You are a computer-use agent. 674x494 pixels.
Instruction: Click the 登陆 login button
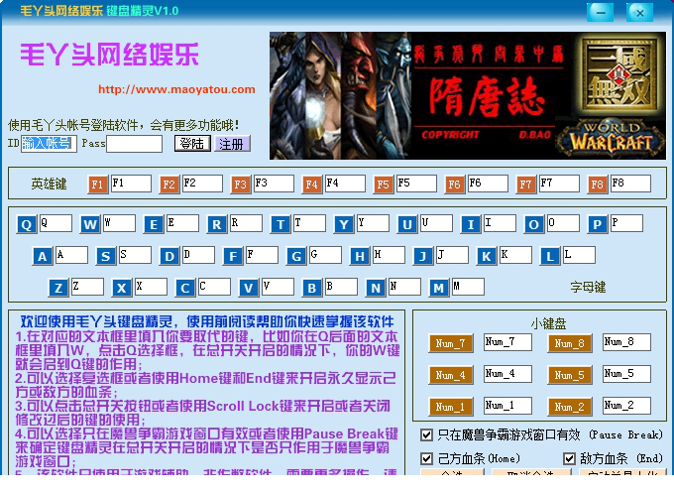pyautogui.click(x=192, y=143)
